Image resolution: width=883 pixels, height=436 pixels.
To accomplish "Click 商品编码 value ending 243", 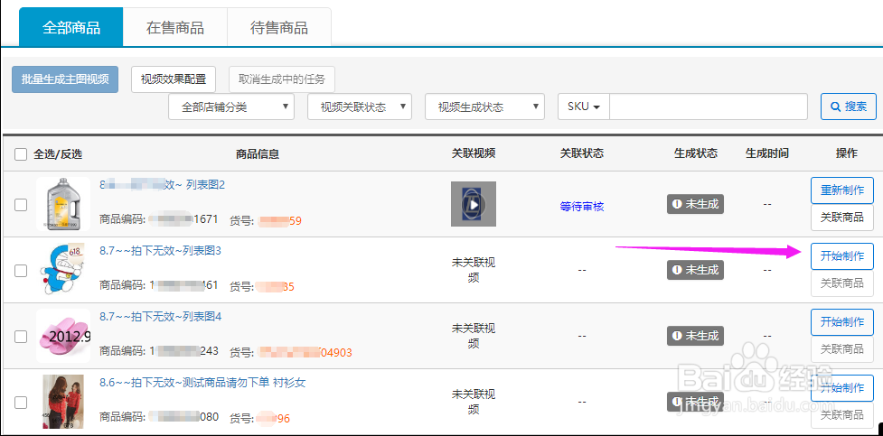I will click(183, 352).
